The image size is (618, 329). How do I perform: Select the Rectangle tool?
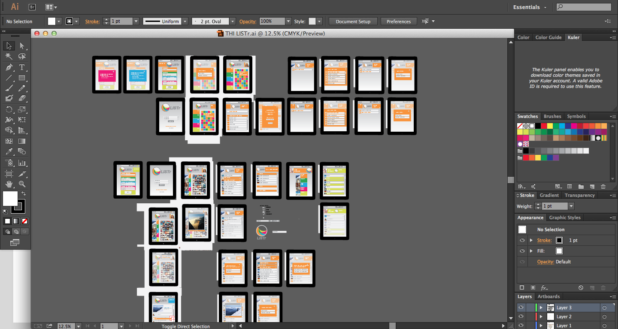click(22, 78)
